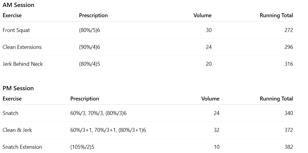
Task: Click the AM Running Total column header
Action: (276, 15)
